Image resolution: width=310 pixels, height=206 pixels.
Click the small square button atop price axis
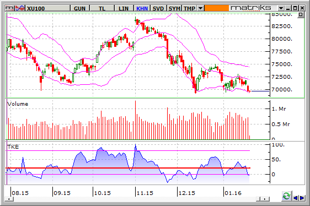tap(301, 15)
